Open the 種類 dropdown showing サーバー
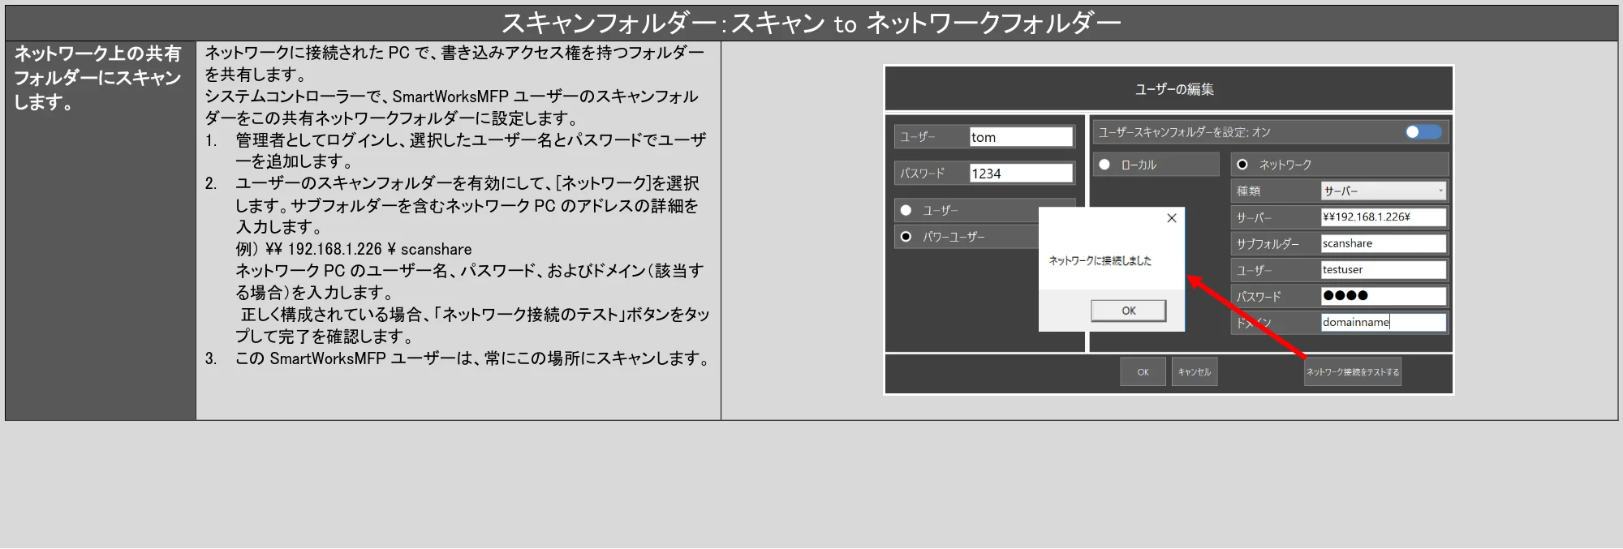Screen dimensions: 1623x549 coord(1384,191)
